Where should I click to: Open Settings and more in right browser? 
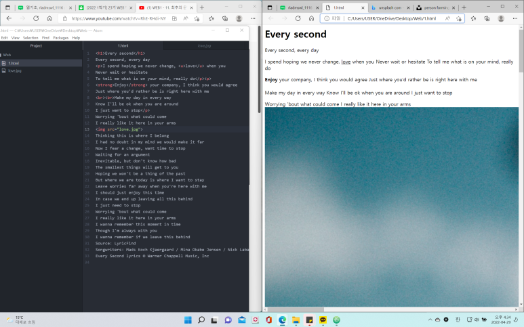pos(515,19)
